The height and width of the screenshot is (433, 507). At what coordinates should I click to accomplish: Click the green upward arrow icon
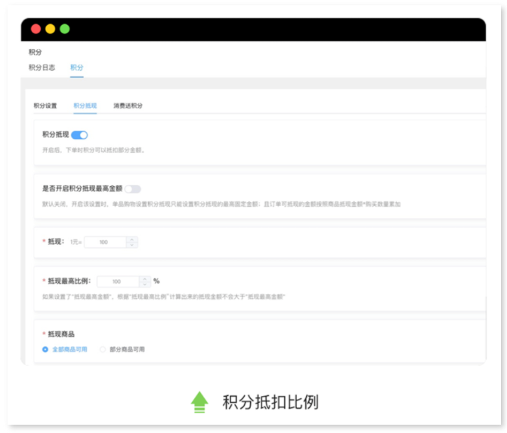coord(199,402)
